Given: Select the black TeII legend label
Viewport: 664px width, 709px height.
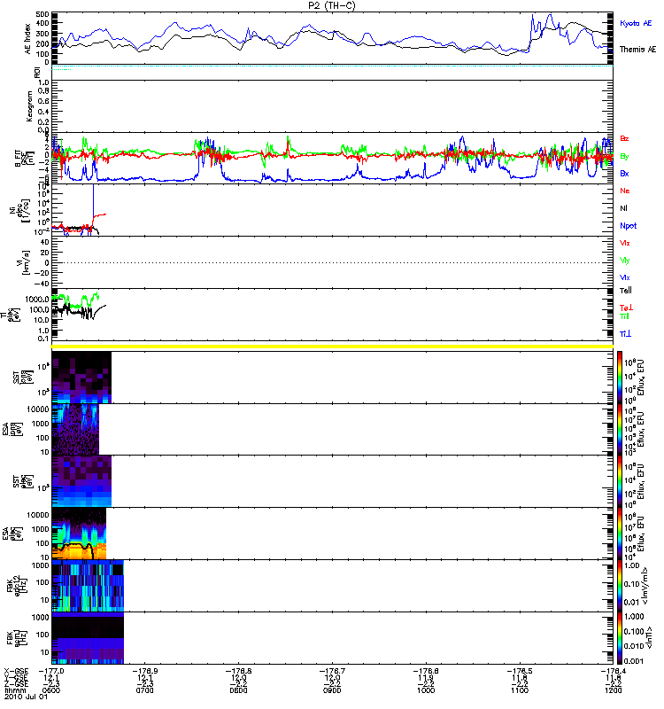Looking at the screenshot, I should [x=626, y=291].
